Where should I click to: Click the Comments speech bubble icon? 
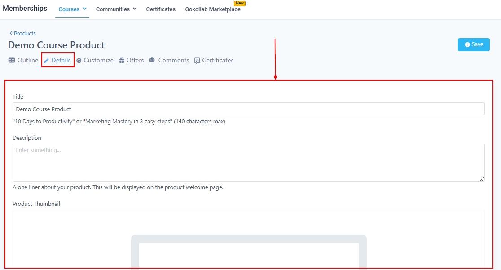(152, 60)
